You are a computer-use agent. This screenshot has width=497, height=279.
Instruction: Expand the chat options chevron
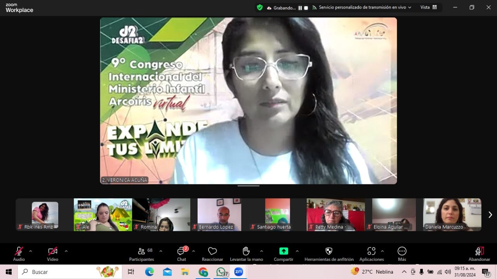point(193,251)
